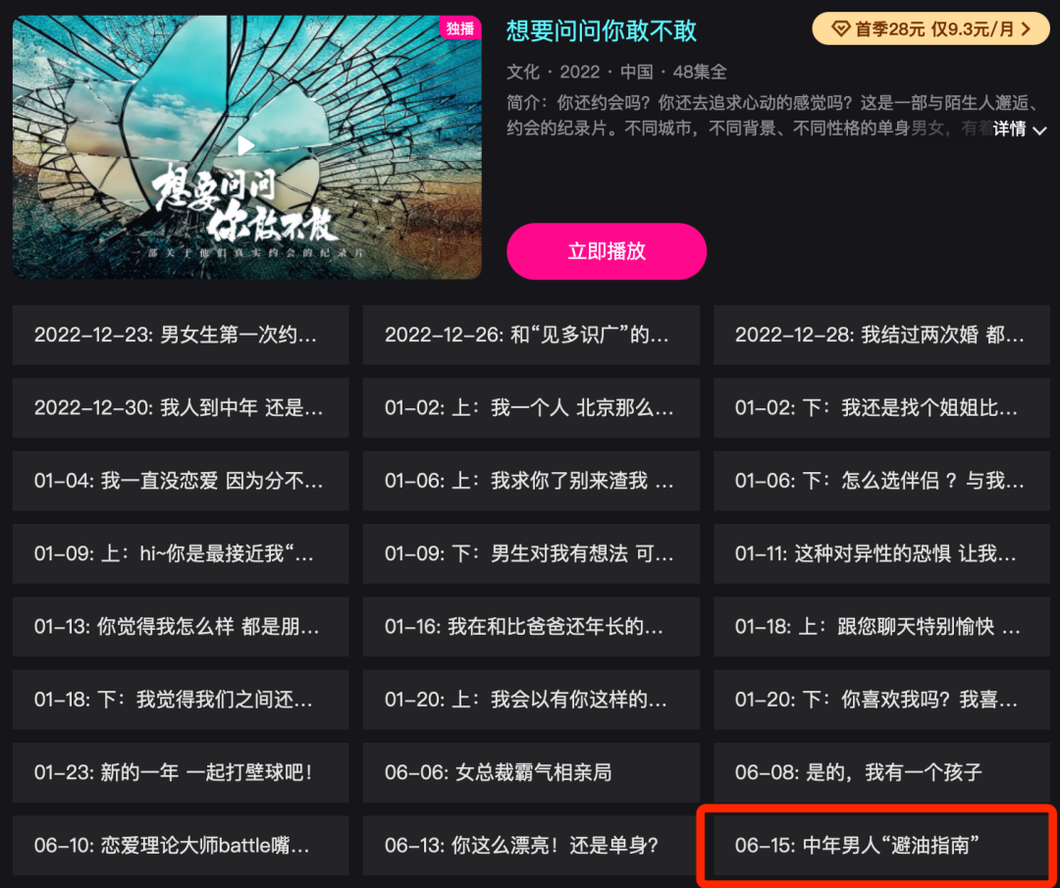Click the play icon on the video poster
Screen dimensions: 1060x888
pos(246,145)
